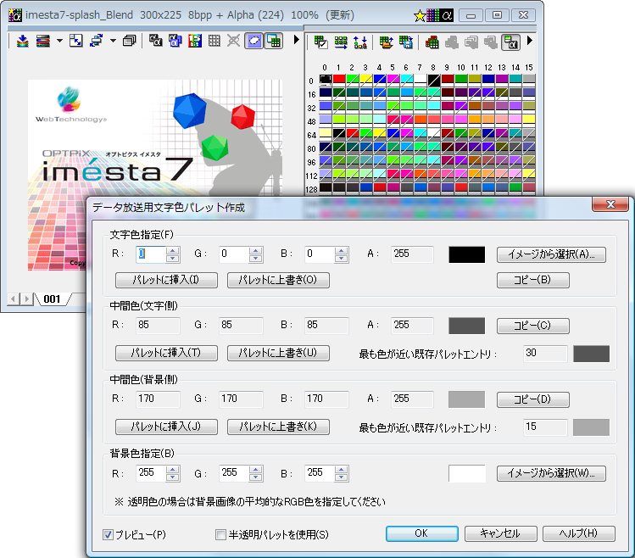The height and width of the screenshot is (558, 635).
Task: Click the stacked windows duplicate icon
Action: (129, 41)
